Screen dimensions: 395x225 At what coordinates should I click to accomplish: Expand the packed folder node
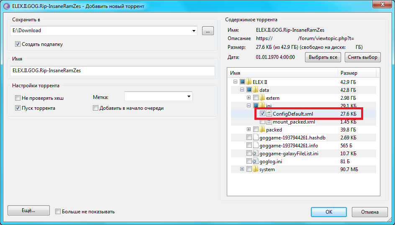pyautogui.click(x=249, y=129)
